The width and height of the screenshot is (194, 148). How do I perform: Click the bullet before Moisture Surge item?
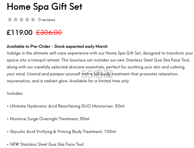point(8,119)
